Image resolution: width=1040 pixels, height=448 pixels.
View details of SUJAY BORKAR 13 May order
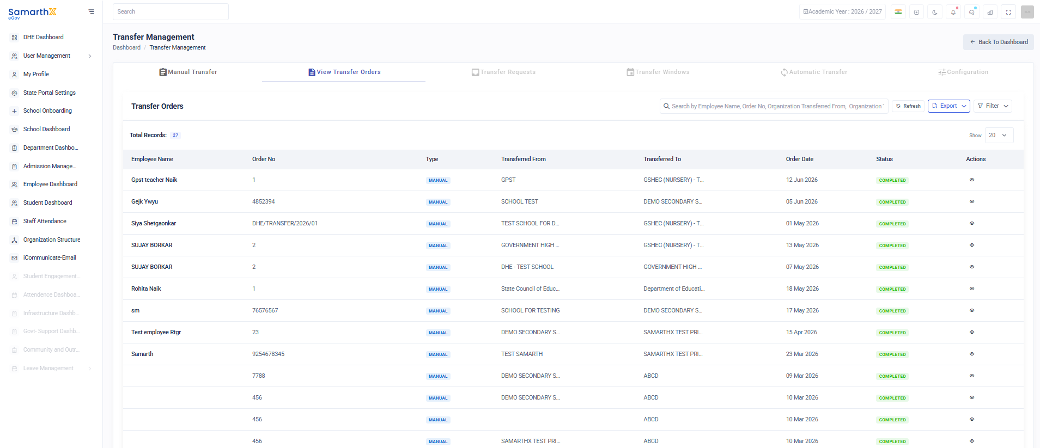[972, 245]
